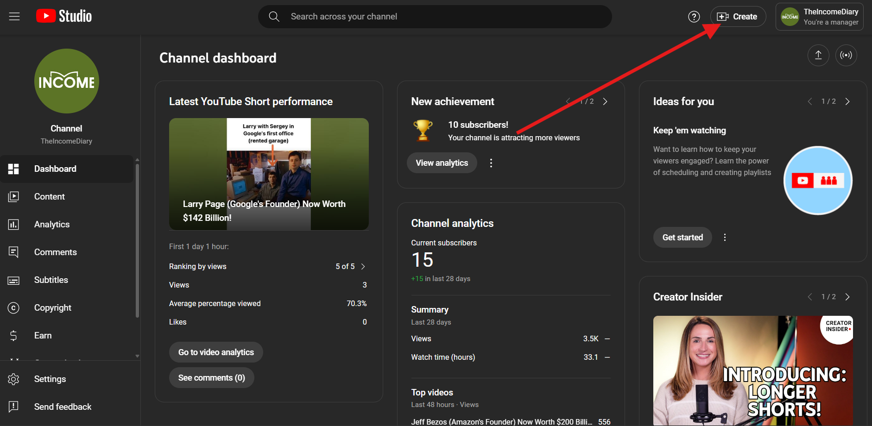Open Settings in the sidebar
Viewport: 872px width, 426px height.
tap(67, 379)
